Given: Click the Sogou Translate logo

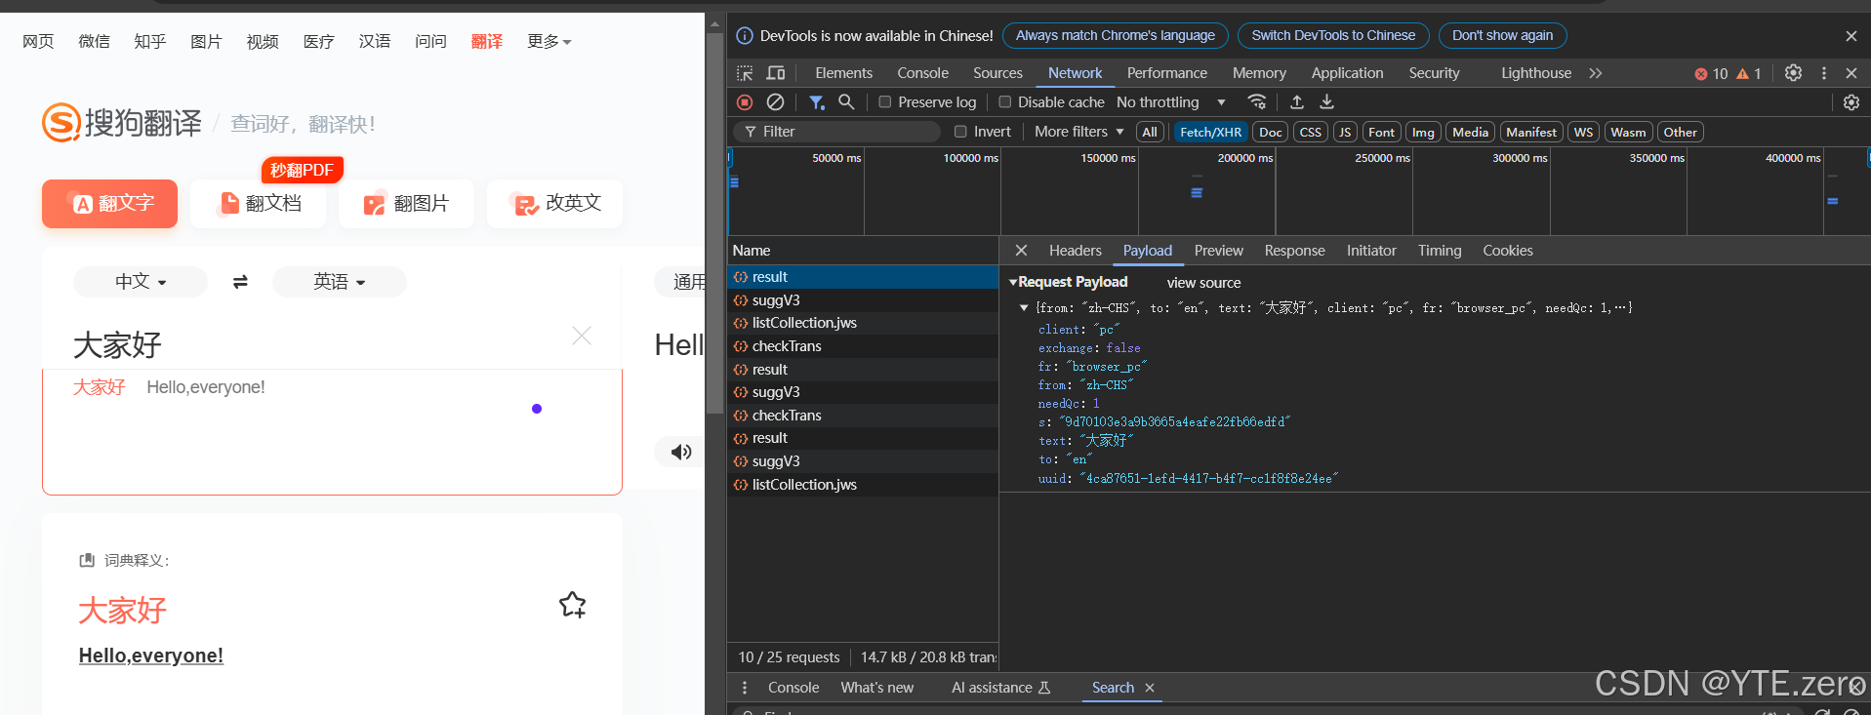Looking at the screenshot, I should point(122,123).
